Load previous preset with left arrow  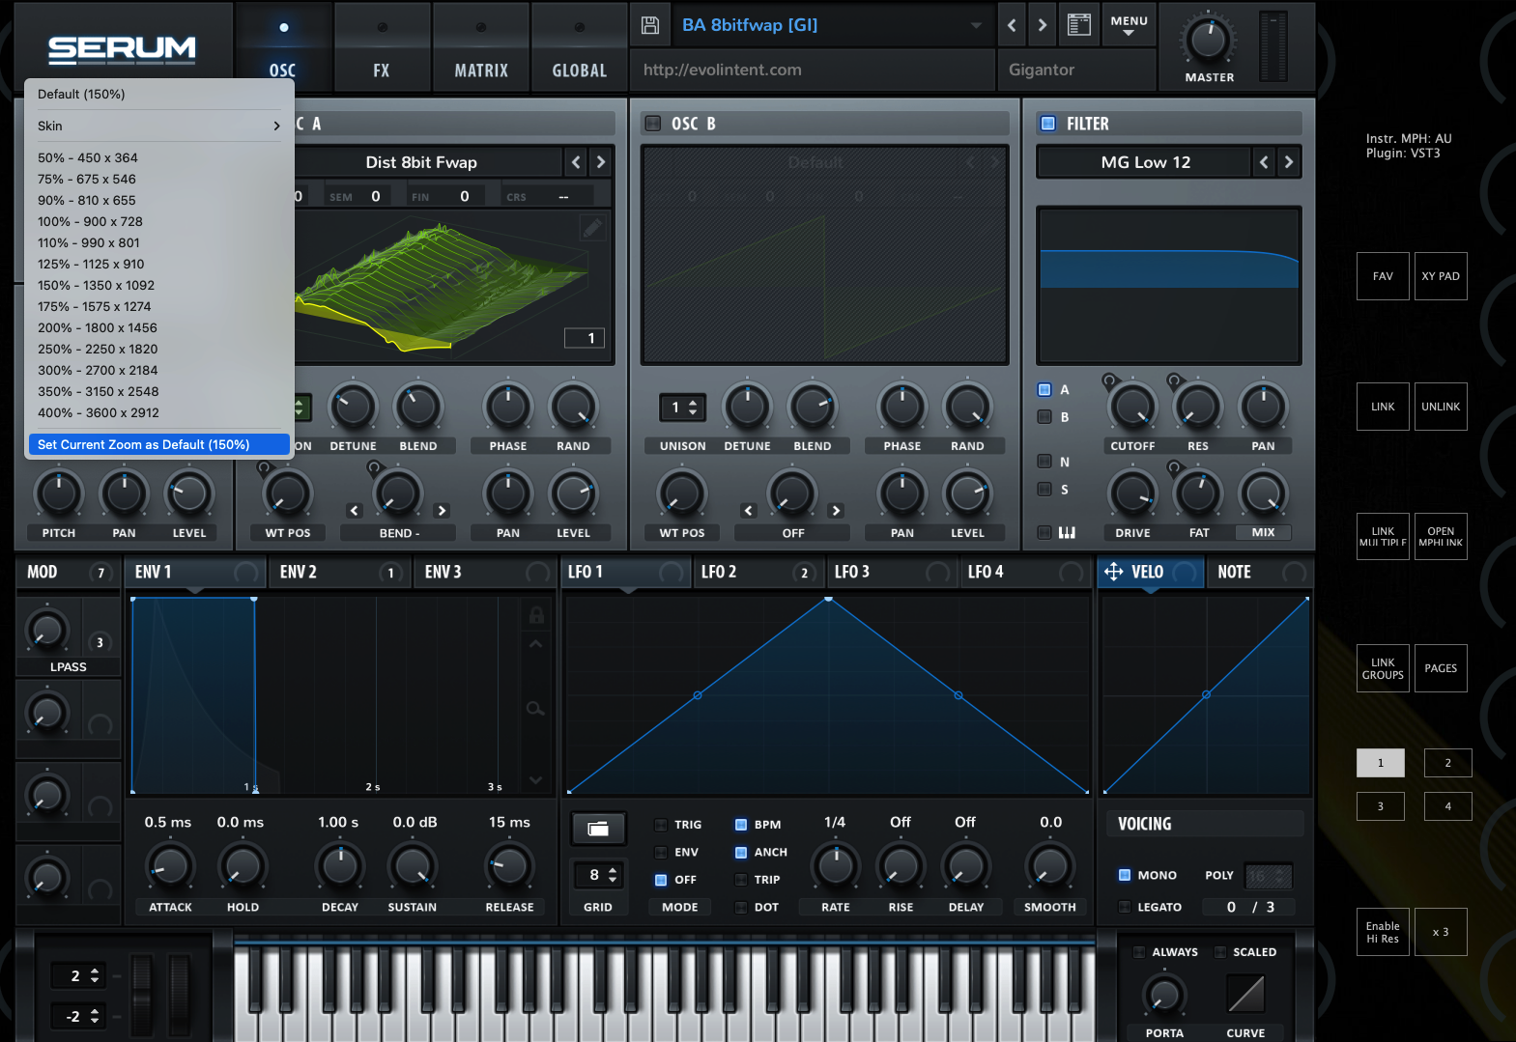(1012, 25)
